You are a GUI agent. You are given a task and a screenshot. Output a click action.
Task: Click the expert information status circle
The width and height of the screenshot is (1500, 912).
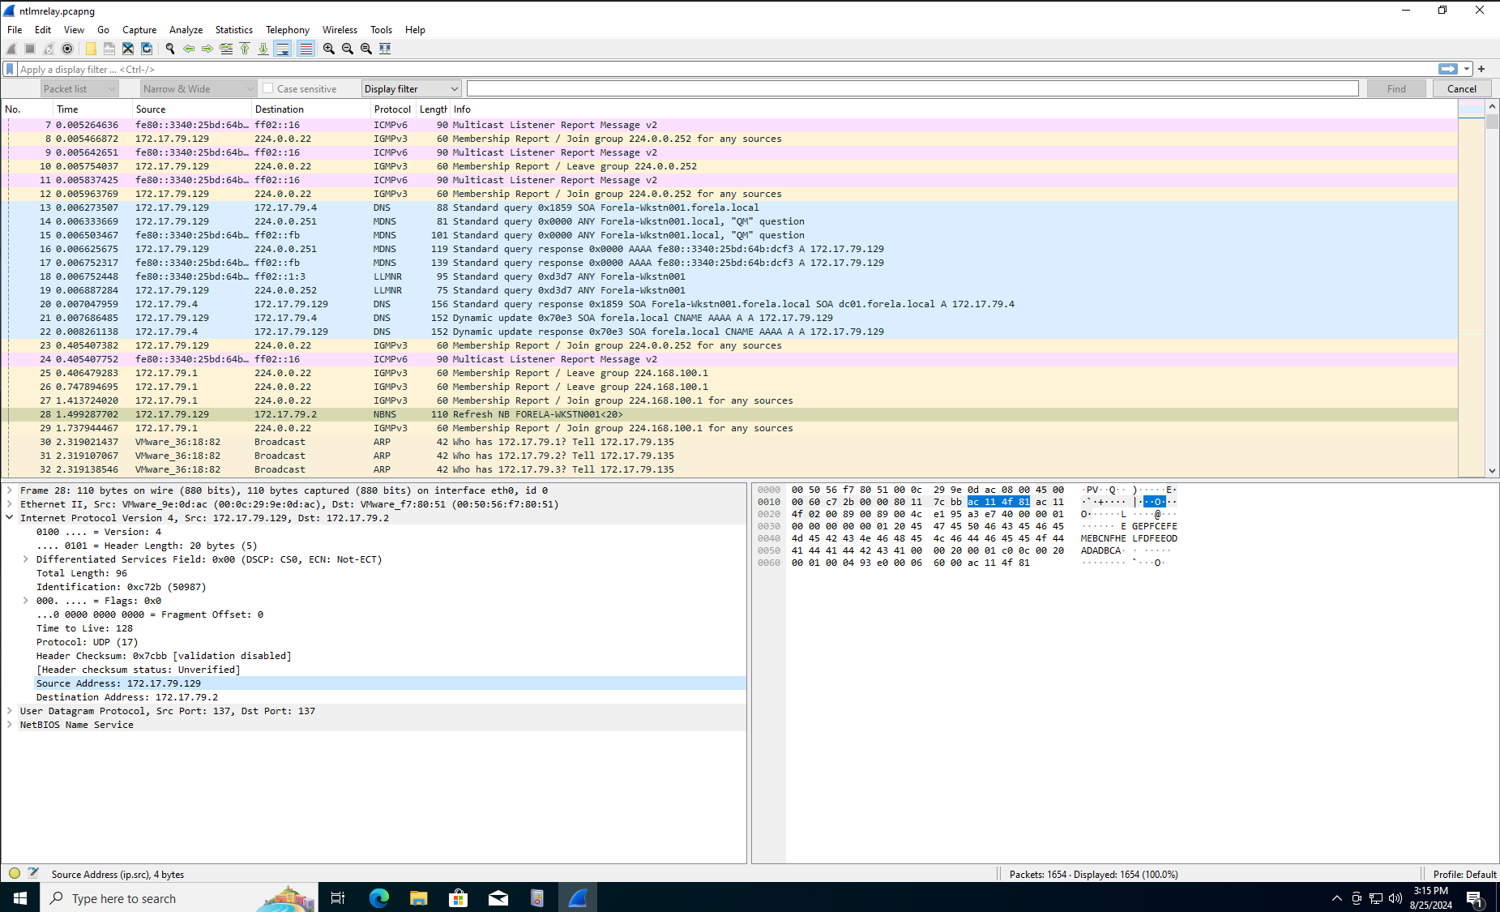tap(15, 873)
